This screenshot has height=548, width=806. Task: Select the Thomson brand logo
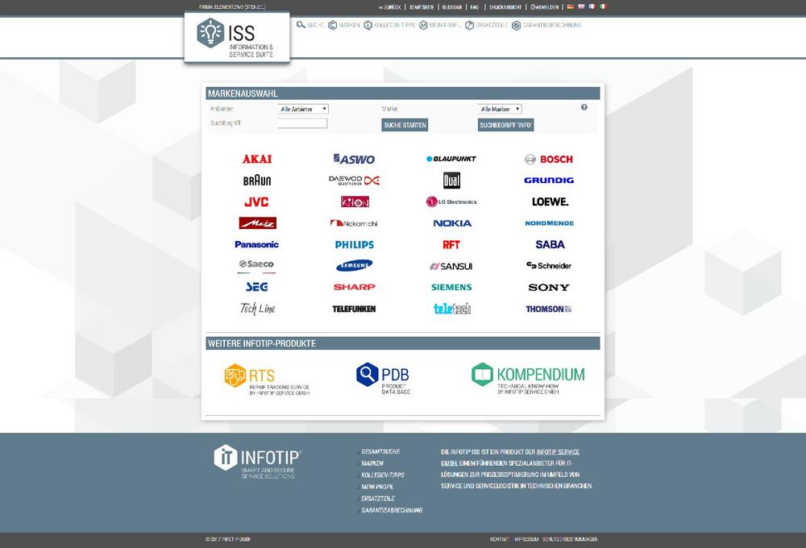click(549, 309)
